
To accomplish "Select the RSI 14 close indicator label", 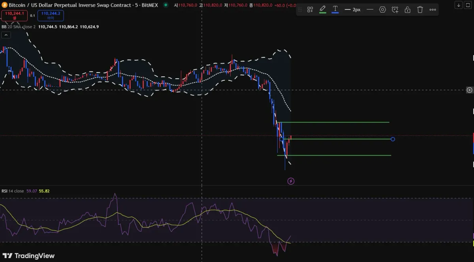I will [x=13, y=191].
